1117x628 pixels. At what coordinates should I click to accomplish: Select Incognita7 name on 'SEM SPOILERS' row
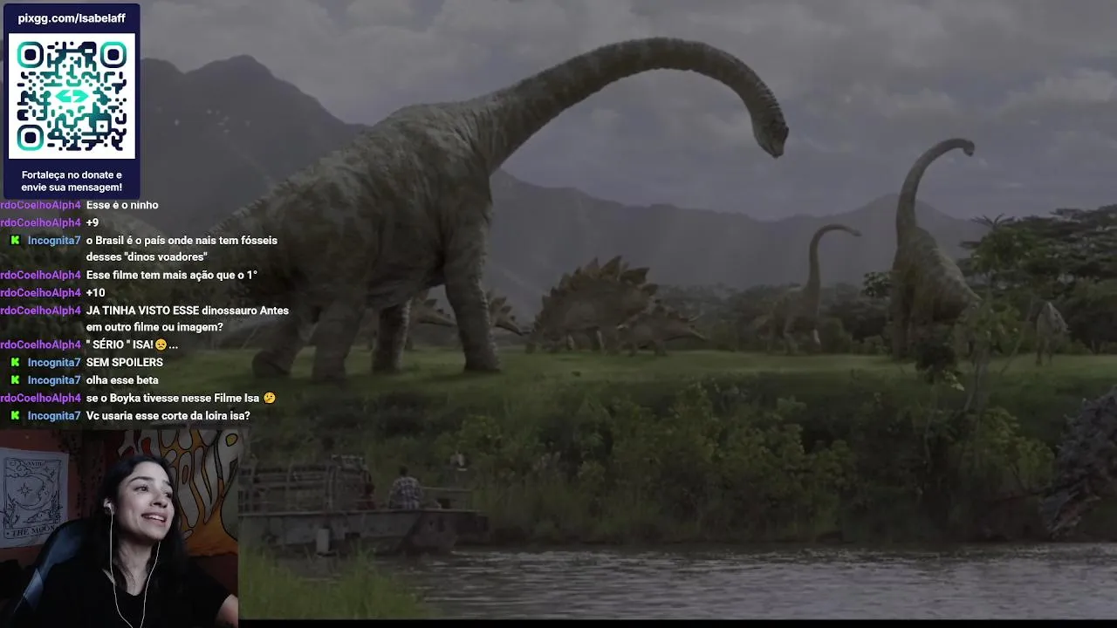(x=54, y=362)
